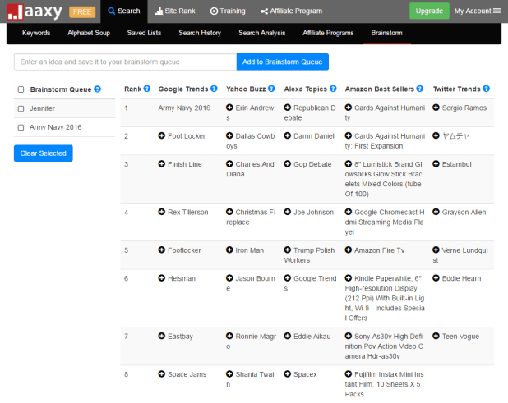Click Army Navy 2016 in Google Trends
Image resolution: width=508 pixels, height=403 pixels.
click(184, 108)
